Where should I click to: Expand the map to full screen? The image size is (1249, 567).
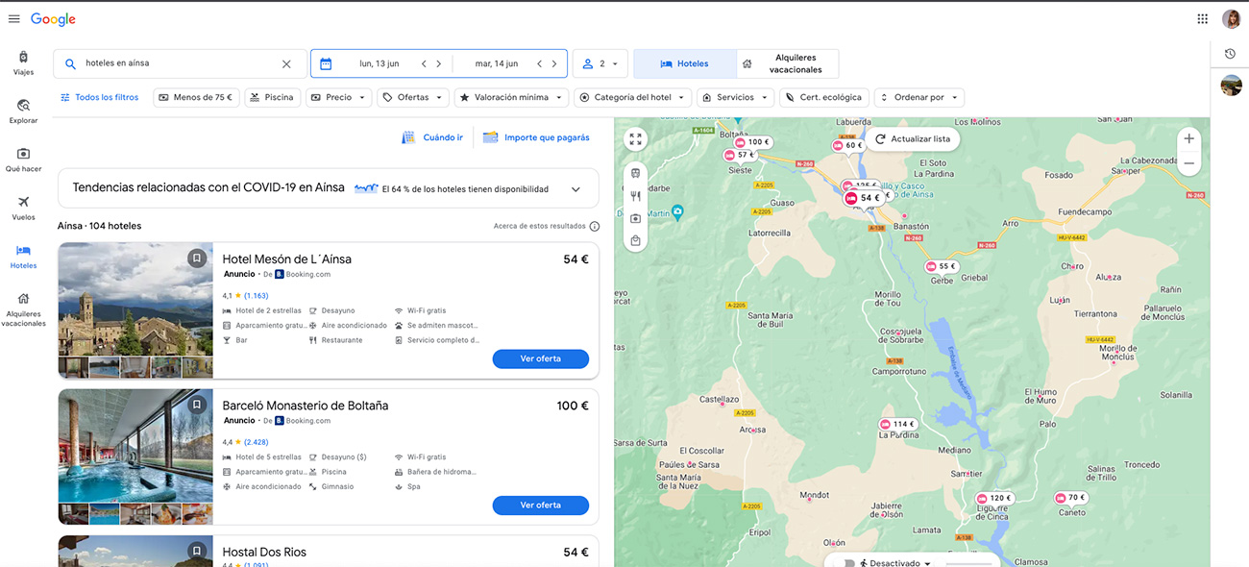[635, 139]
